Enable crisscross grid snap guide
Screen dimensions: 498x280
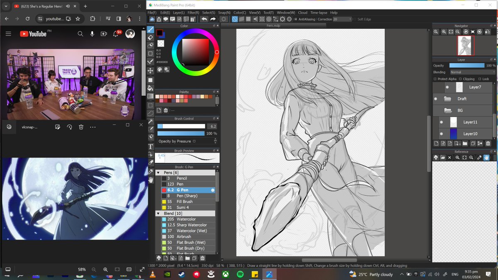tap(249, 19)
